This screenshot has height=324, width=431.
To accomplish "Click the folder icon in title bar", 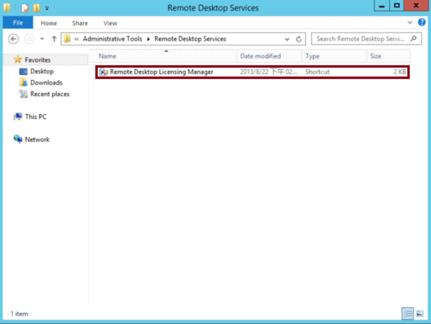I will (x=7, y=7).
